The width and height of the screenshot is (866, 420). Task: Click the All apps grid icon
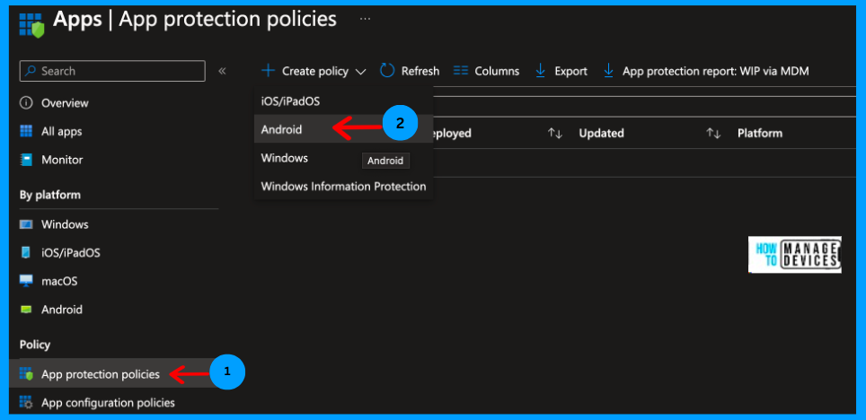coord(26,131)
